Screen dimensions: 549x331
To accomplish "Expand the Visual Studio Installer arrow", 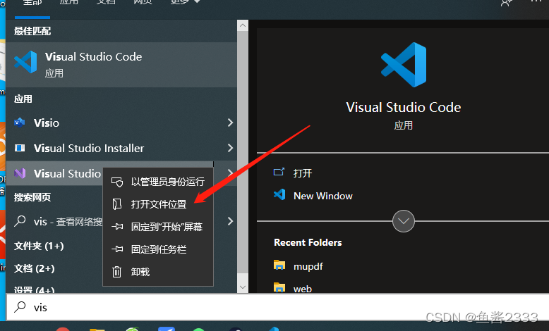I will 230,148.
